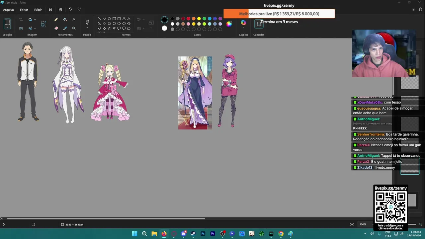Select the five-point star shape
Viewport: 425px width, 239px height.
[109, 28]
